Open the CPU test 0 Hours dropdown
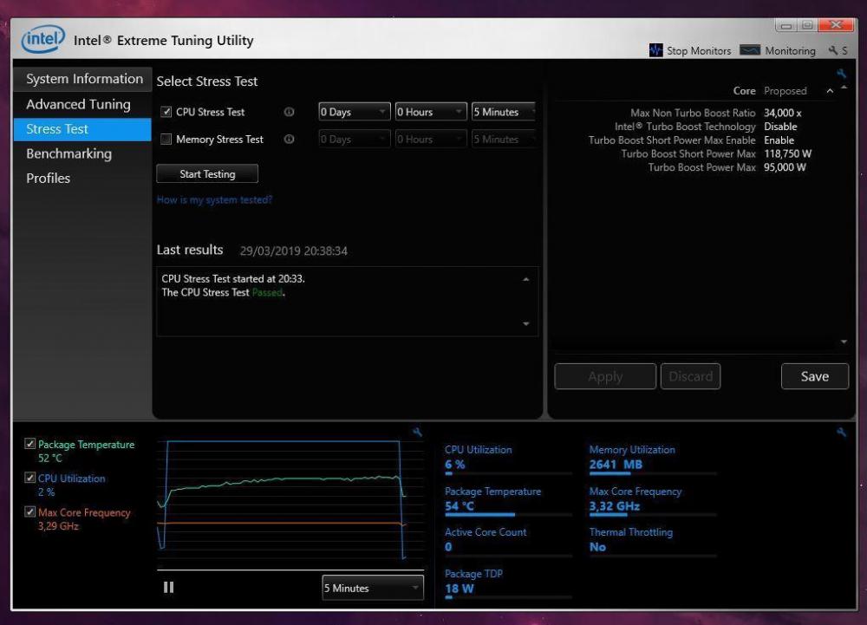The width and height of the screenshot is (867, 625). click(x=430, y=113)
